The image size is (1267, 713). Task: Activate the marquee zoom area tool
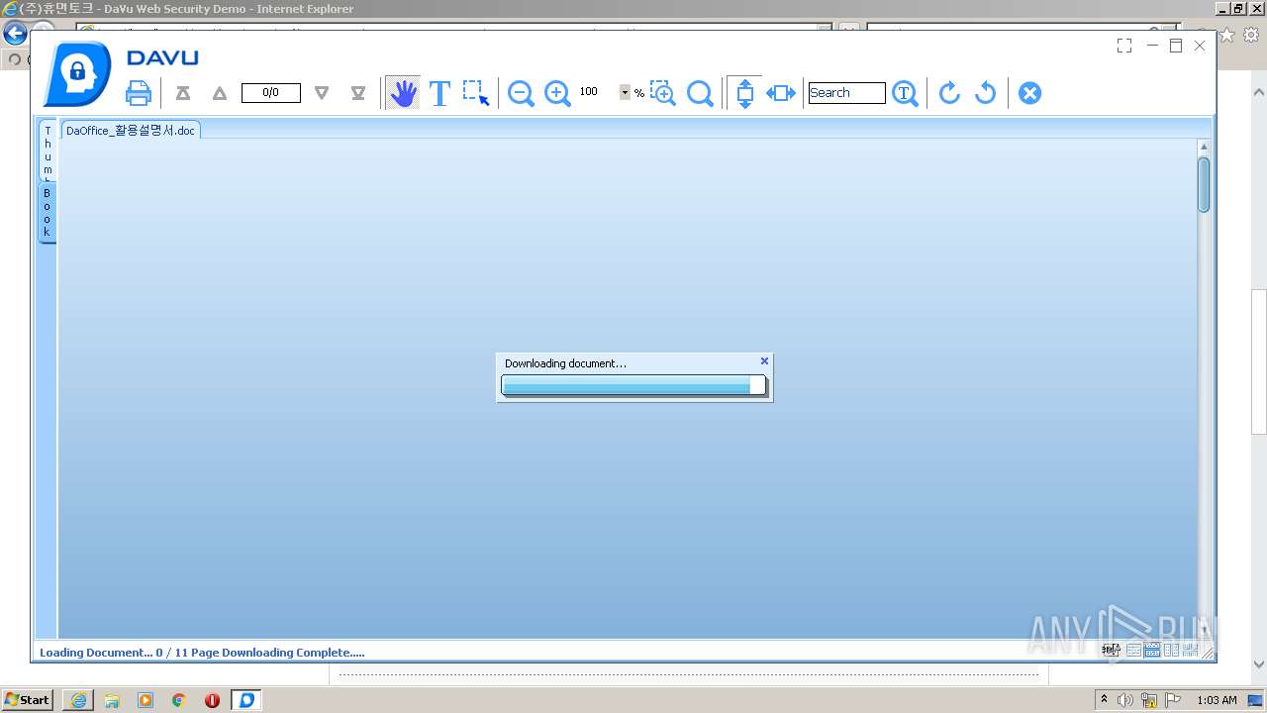[662, 92]
